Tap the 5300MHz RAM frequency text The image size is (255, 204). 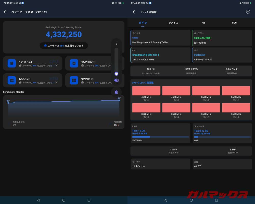click(x=137, y=140)
